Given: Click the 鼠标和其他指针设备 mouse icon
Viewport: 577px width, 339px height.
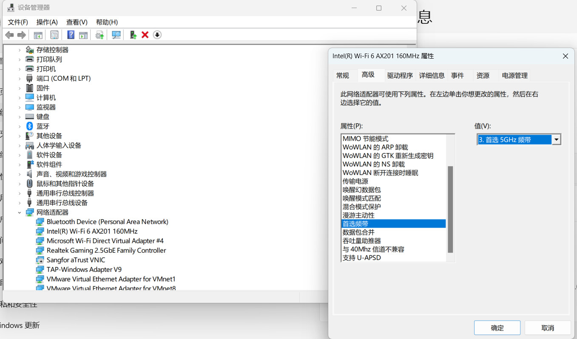Looking at the screenshot, I should pos(30,184).
